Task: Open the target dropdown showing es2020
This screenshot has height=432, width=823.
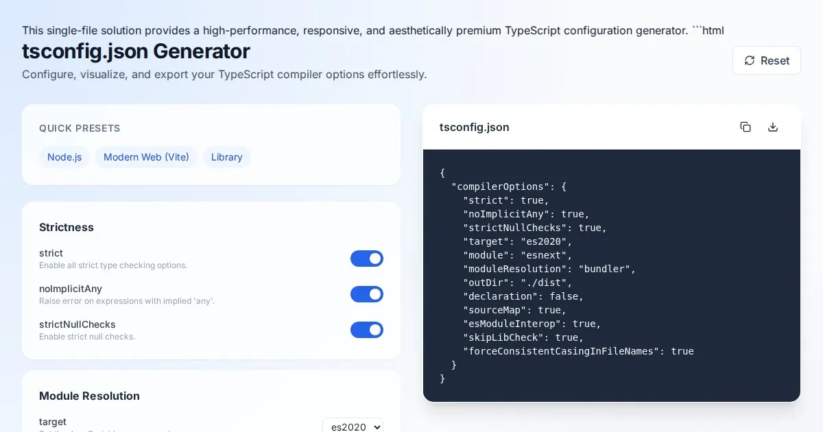Action: [353, 427]
